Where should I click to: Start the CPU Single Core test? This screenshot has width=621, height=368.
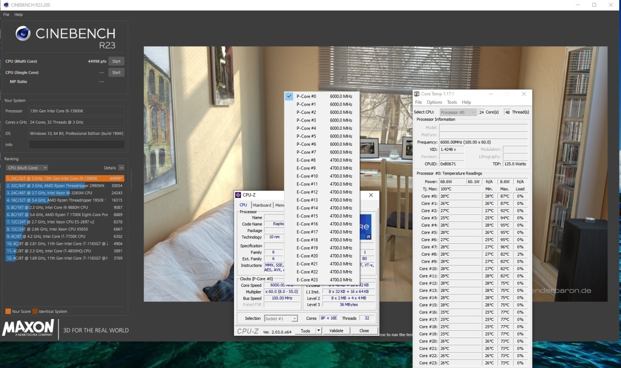(116, 73)
